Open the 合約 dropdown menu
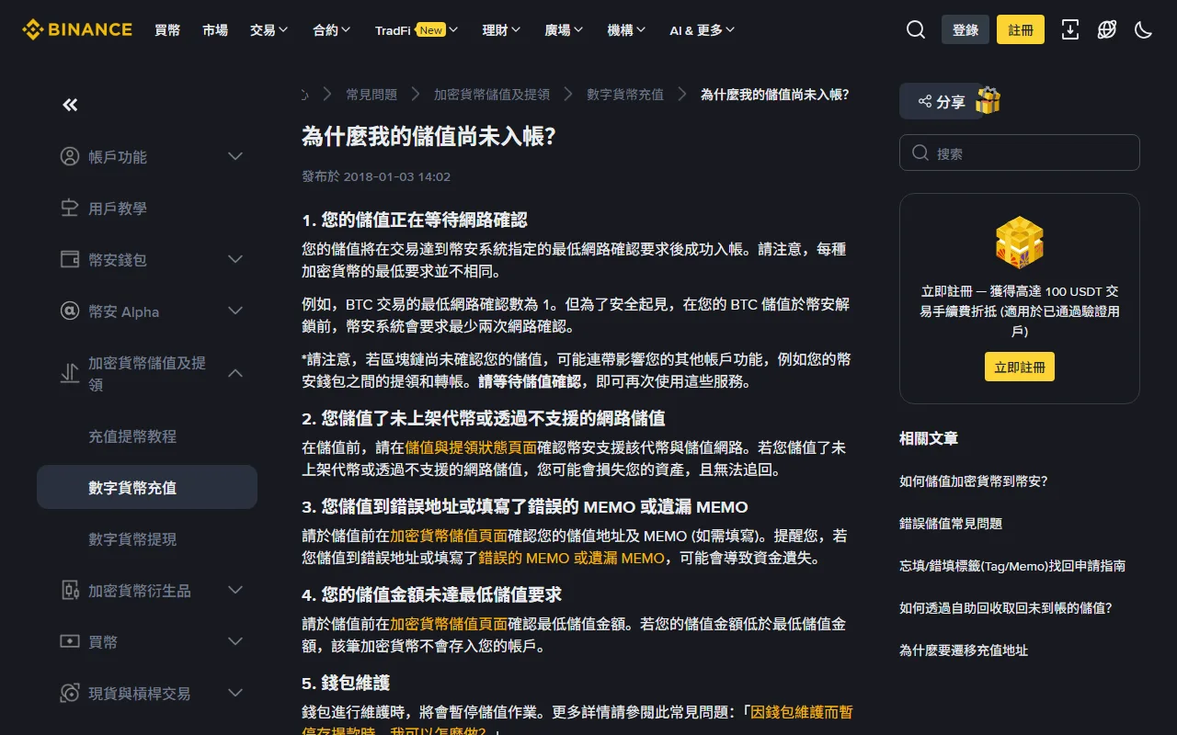 pos(331,29)
